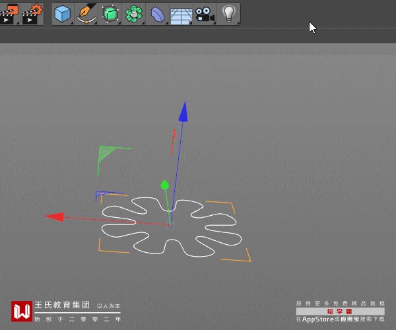Create a Camera using the camera icon
396x330 pixels.
[205, 14]
